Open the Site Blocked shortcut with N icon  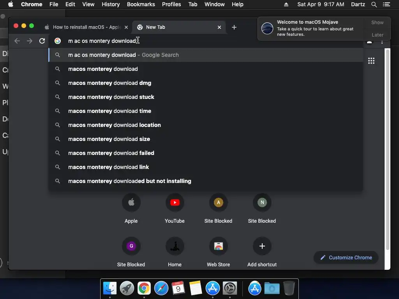coord(262,209)
